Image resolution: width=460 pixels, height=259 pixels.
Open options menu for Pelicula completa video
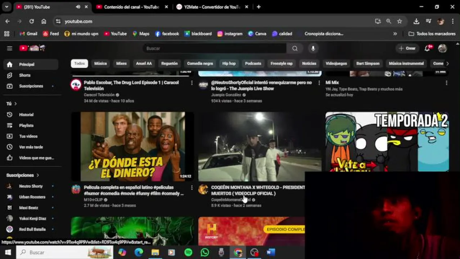point(191,187)
